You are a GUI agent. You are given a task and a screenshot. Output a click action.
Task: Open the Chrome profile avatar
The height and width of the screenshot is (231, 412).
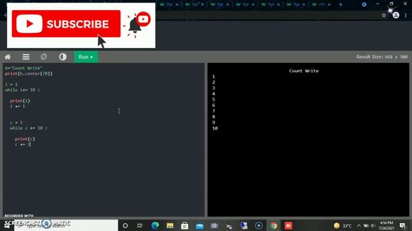396,15
